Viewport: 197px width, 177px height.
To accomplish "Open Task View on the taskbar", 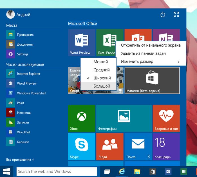I will tap(107, 172).
